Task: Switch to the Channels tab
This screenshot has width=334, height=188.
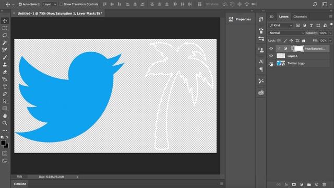Action: coord(300,17)
